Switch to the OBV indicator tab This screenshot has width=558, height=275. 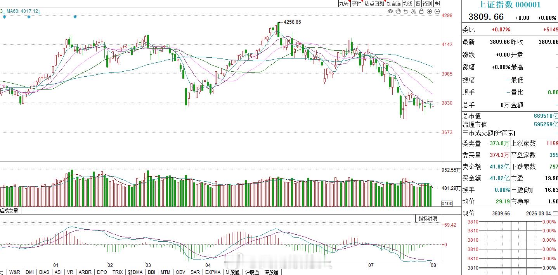pyautogui.click(x=180, y=272)
